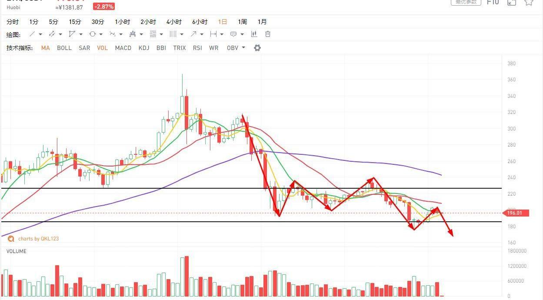Select the 1日 daily timeframe
The width and height of the screenshot is (543, 300).
click(x=223, y=22)
